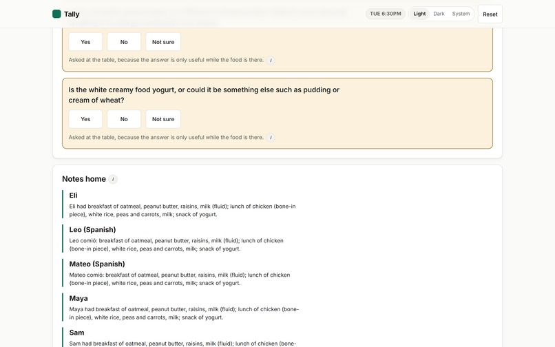Screen dimensions: 555x347
Task: Select Yes in the upper question card
Action: [85, 42]
